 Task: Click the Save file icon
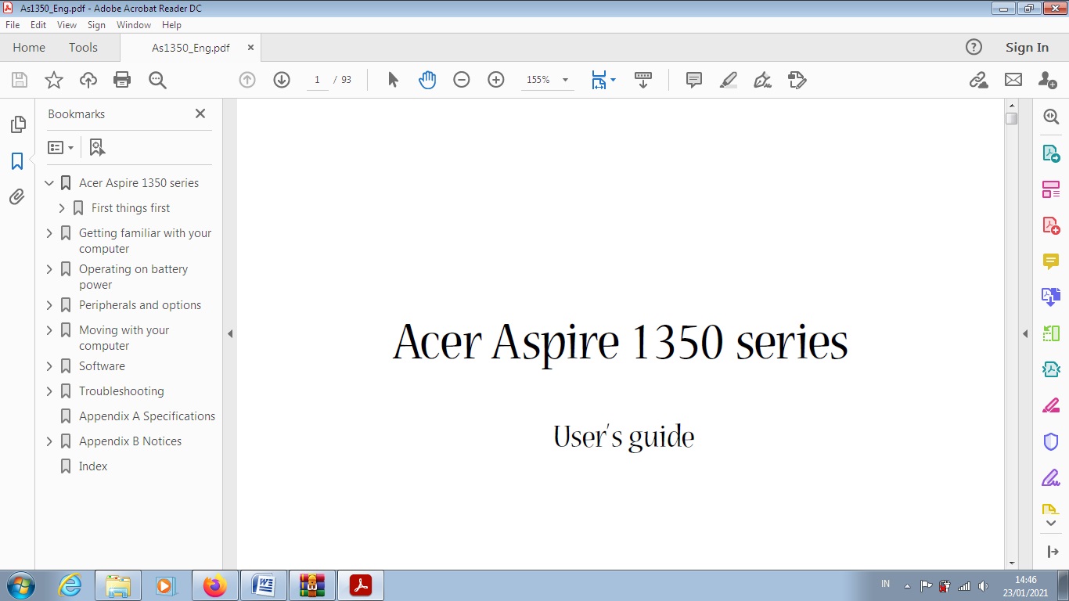tap(20, 80)
